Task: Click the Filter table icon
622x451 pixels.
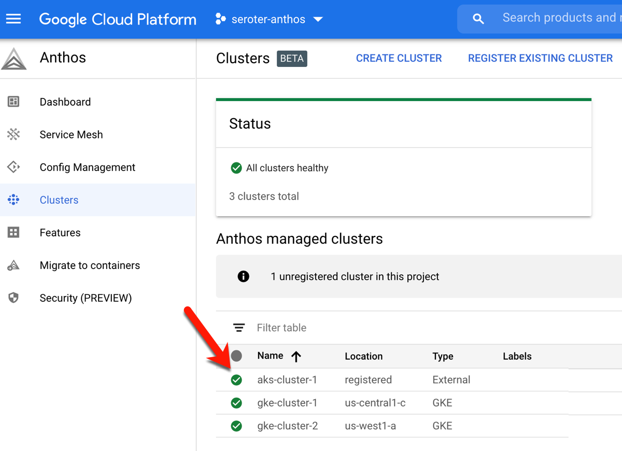Action: [x=239, y=328]
